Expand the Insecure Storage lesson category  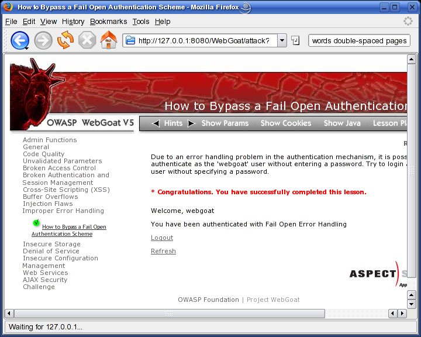pos(51,244)
